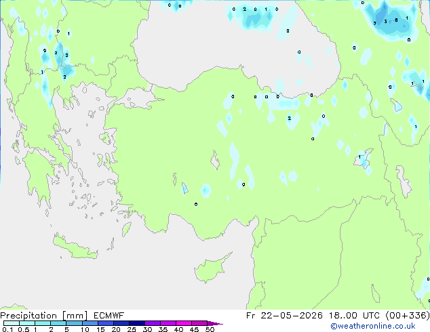This screenshot has height=332, width=430.
Task: Pick the dark navy swatch between 25 and 30
Action: (136, 323)
